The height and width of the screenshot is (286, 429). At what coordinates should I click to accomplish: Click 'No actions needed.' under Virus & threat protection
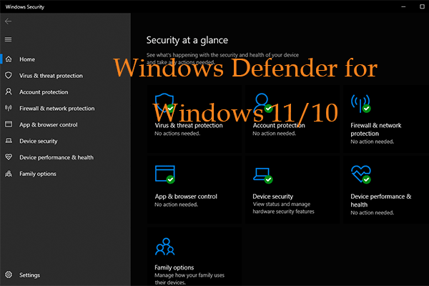point(177,134)
